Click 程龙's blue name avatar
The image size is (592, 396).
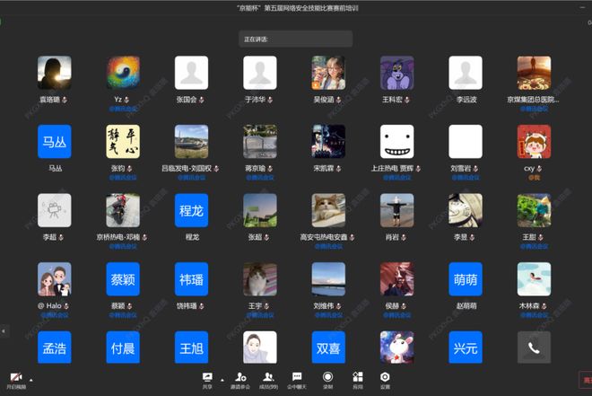[x=191, y=210]
